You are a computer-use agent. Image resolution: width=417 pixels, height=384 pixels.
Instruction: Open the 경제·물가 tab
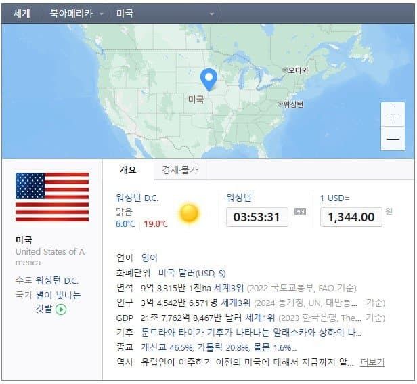[x=179, y=169]
